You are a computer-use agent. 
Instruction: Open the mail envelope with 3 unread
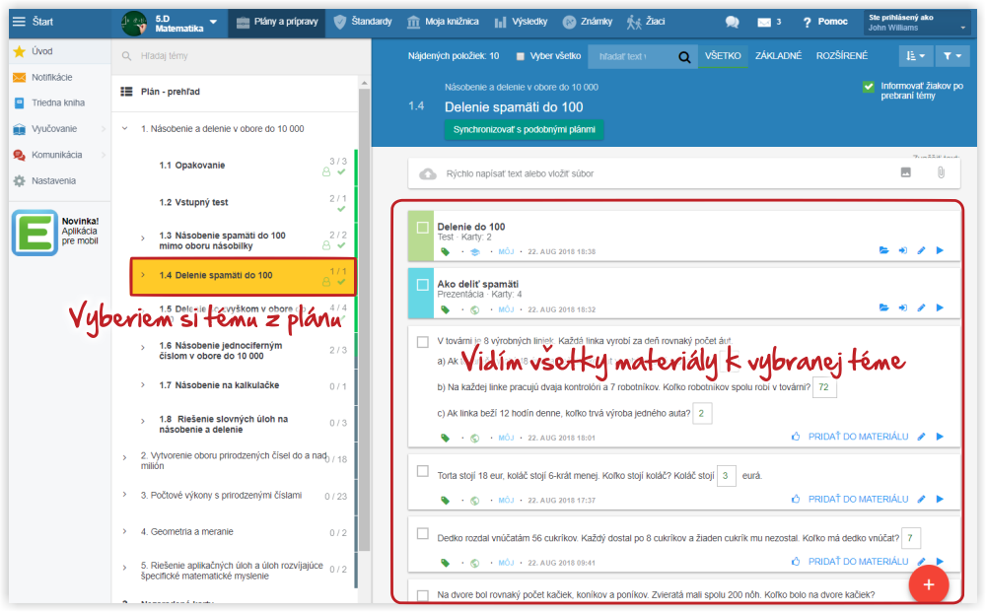coord(764,22)
